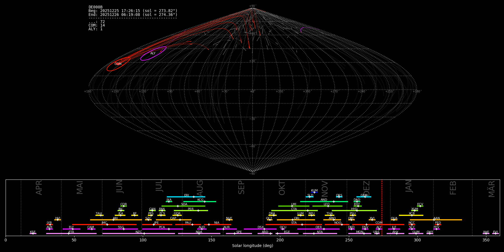504x252 pixels.
Task: Click the KSE shower label
Action: click(33, 232)
